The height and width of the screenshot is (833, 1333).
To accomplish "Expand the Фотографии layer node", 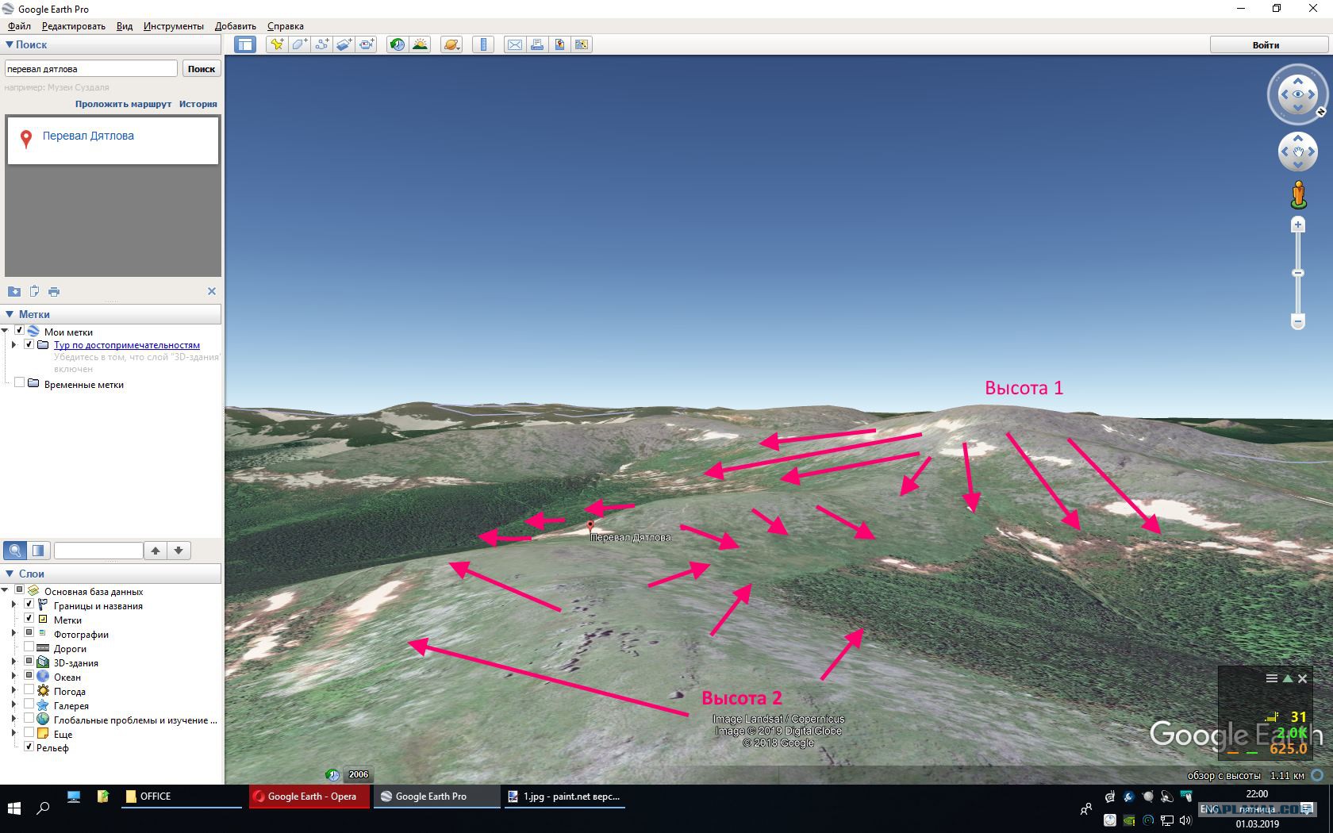I will click(14, 633).
